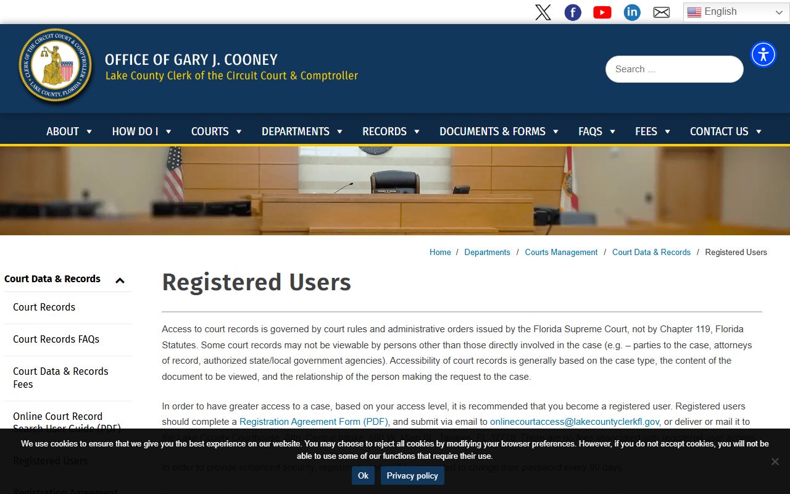Accept cookies with the Ok button
Image resolution: width=790 pixels, height=494 pixels.
pyautogui.click(x=363, y=475)
